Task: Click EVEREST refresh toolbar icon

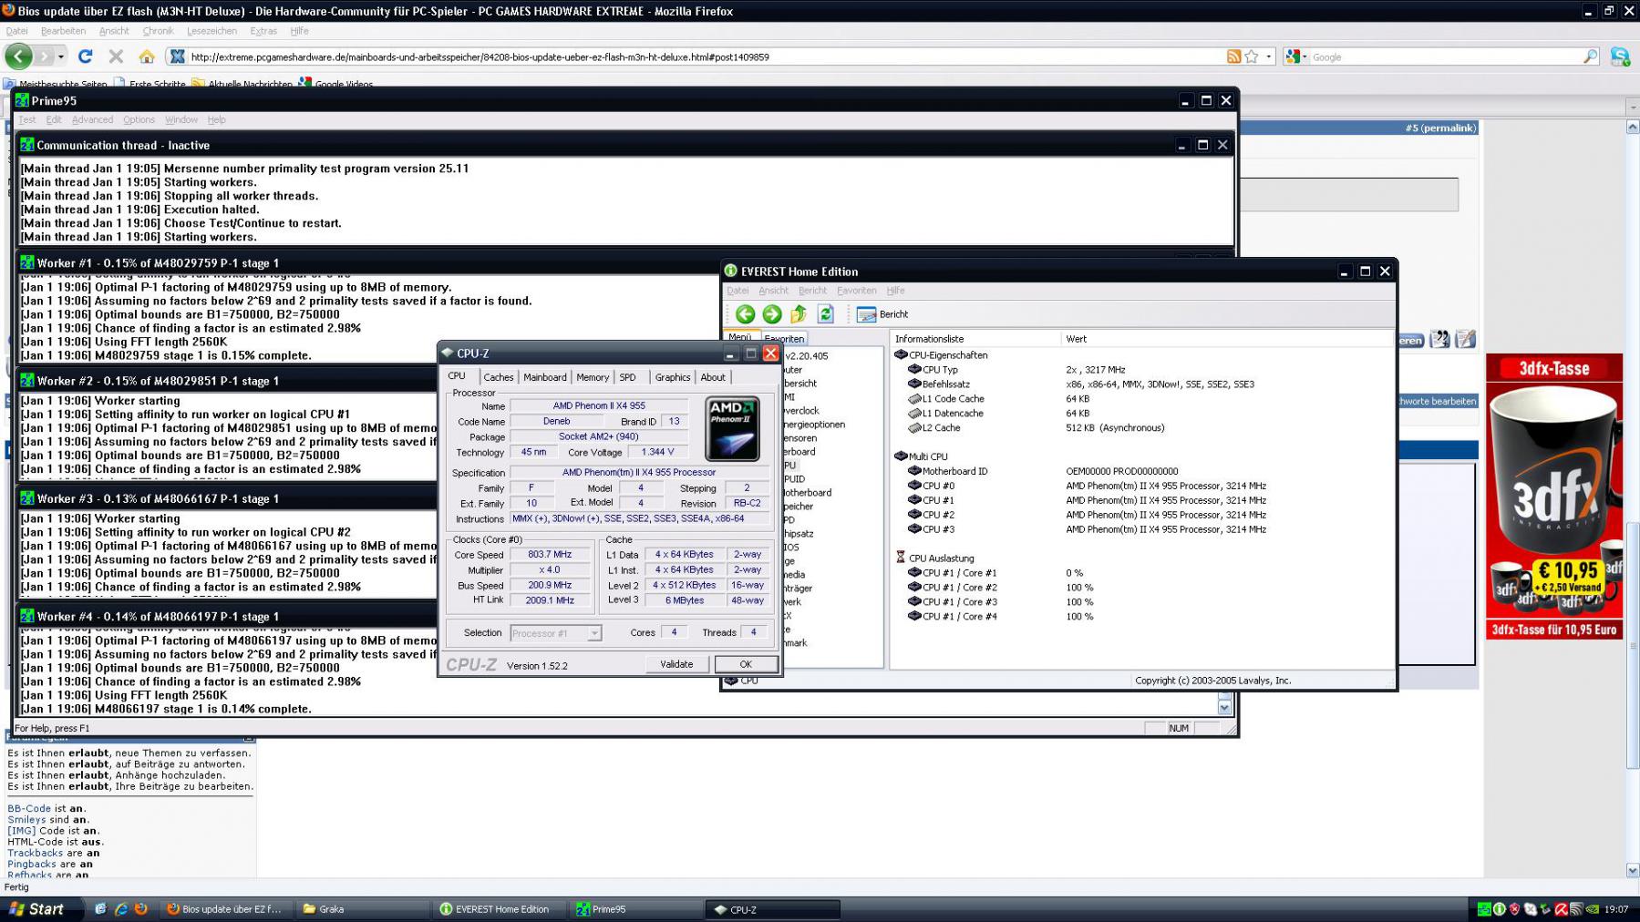Action: coord(825,314)
